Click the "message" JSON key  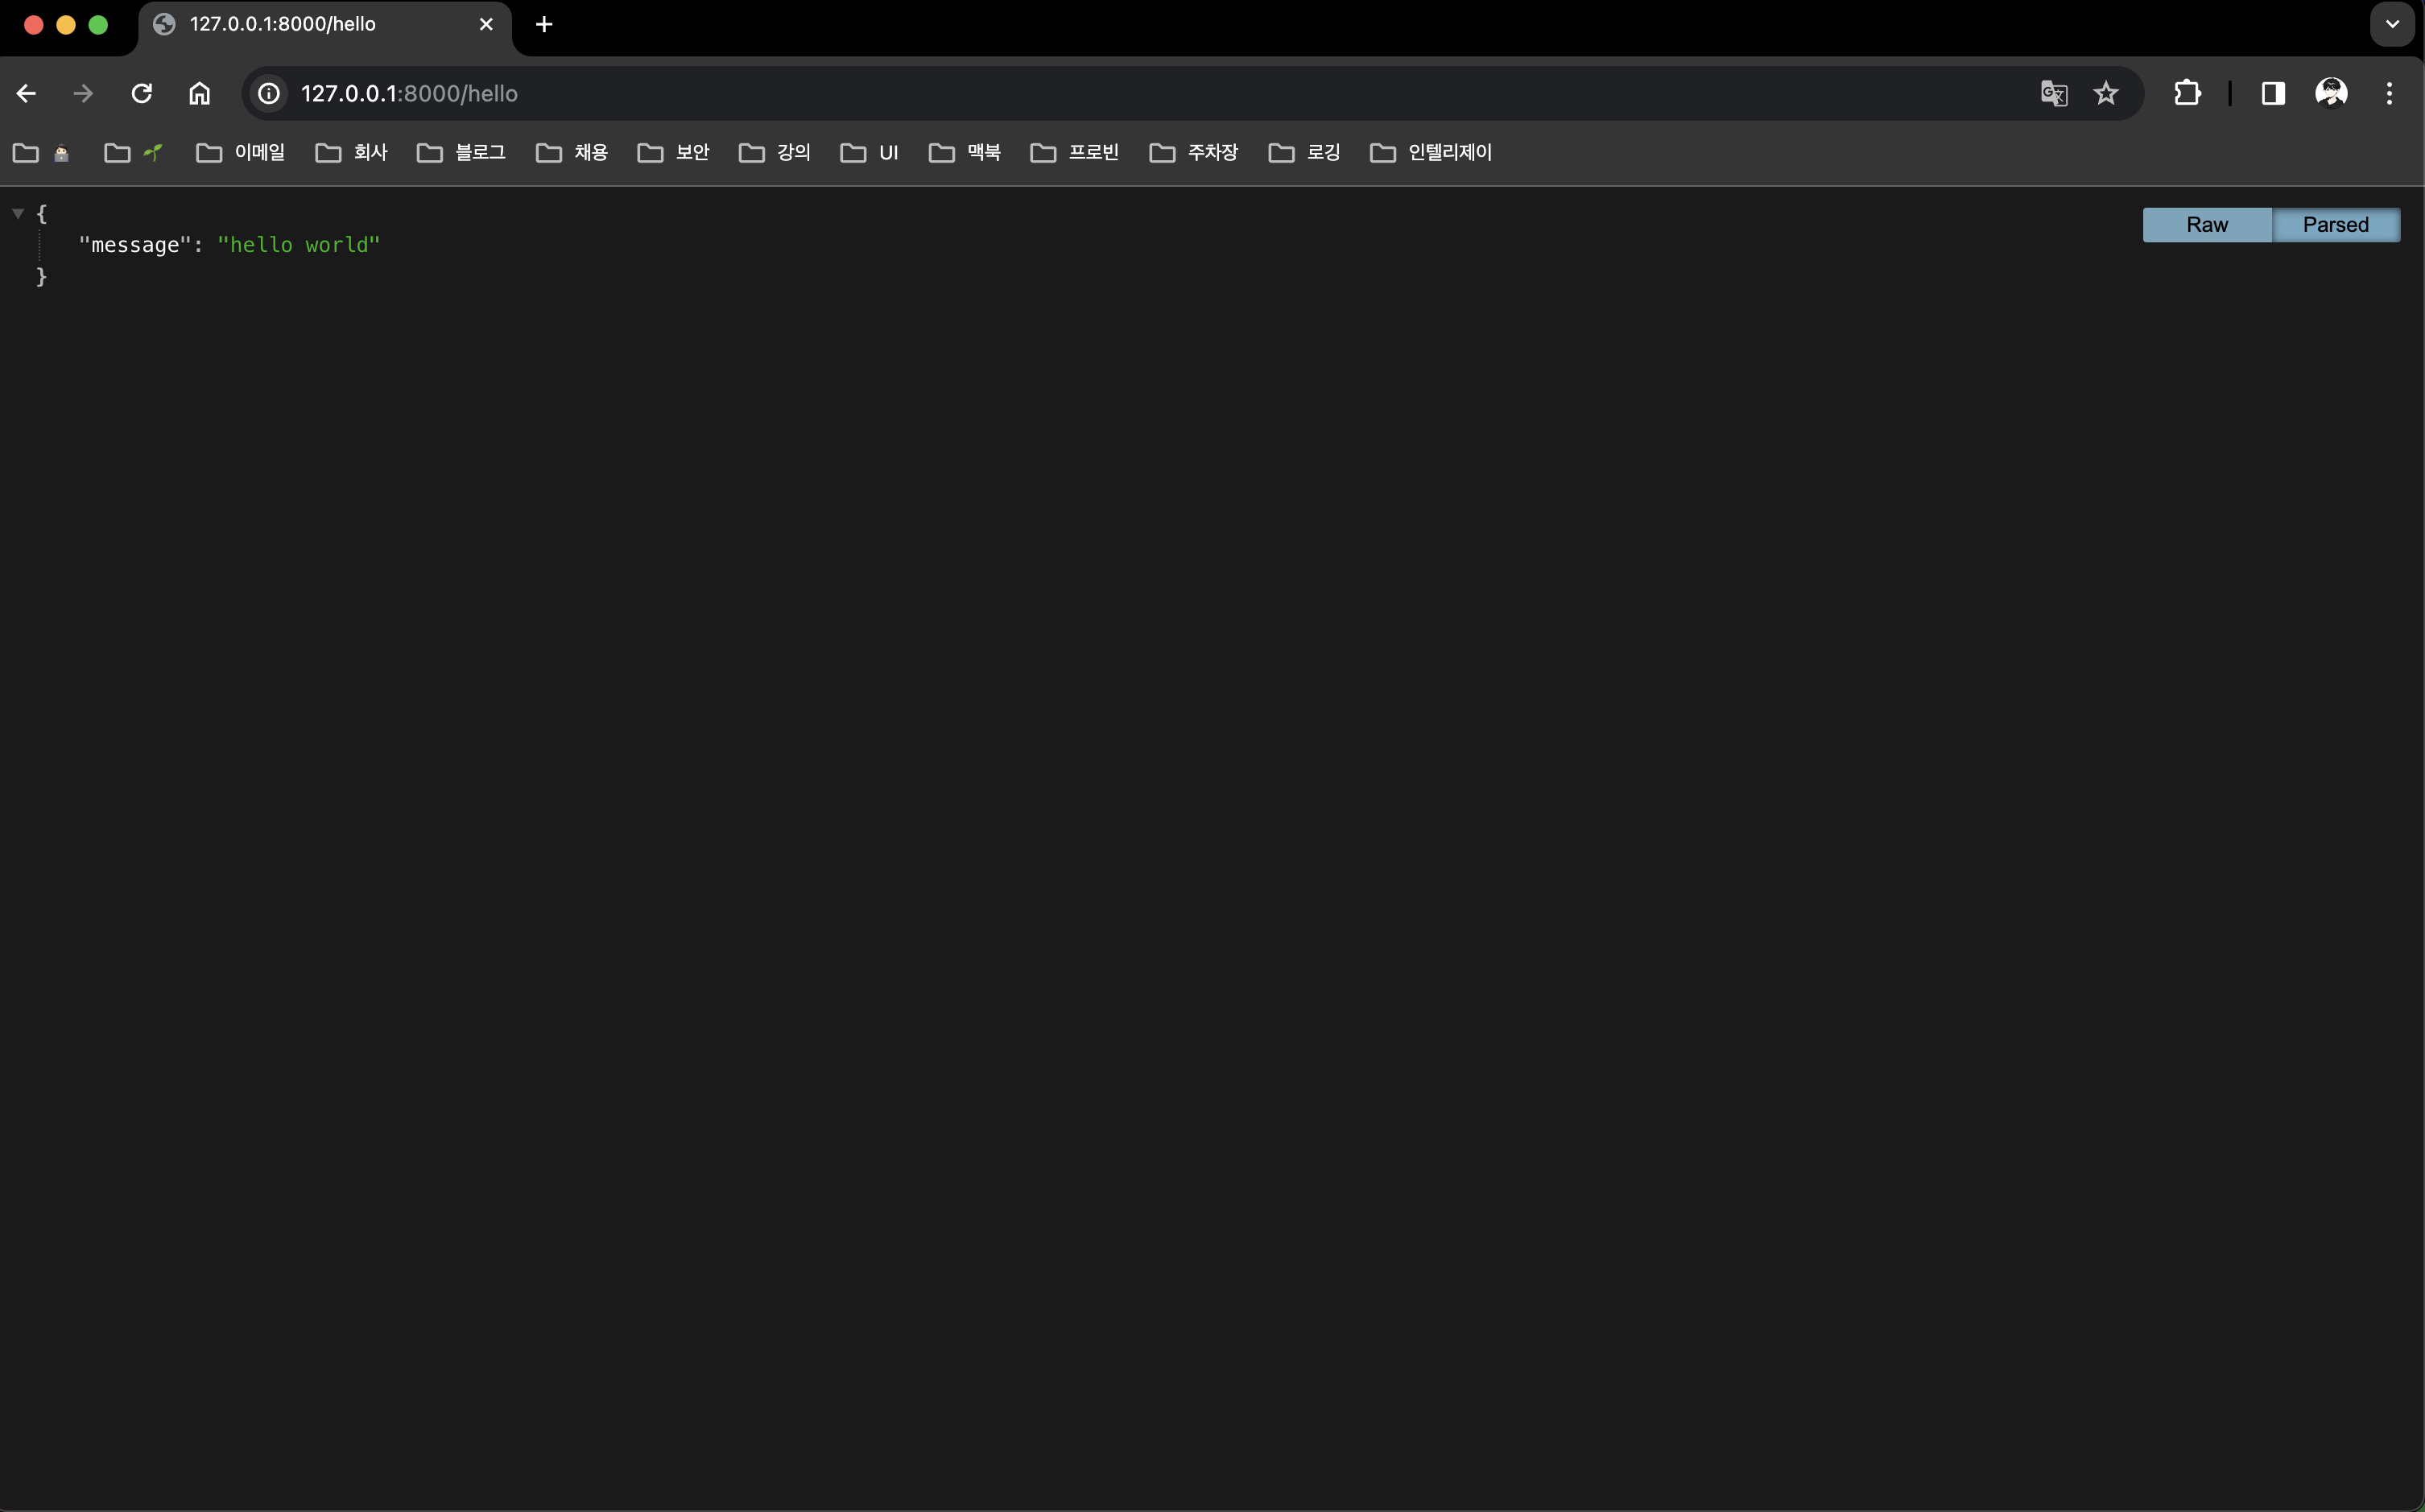135,245
